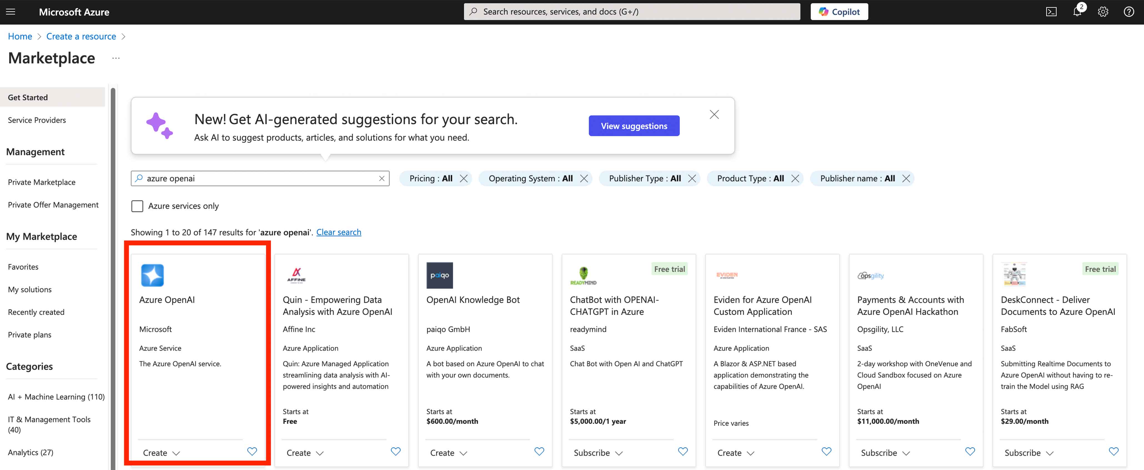This screenshot has height=470, width=1144.
Task: Open My solutions
Action: click(x=30, y=289)
